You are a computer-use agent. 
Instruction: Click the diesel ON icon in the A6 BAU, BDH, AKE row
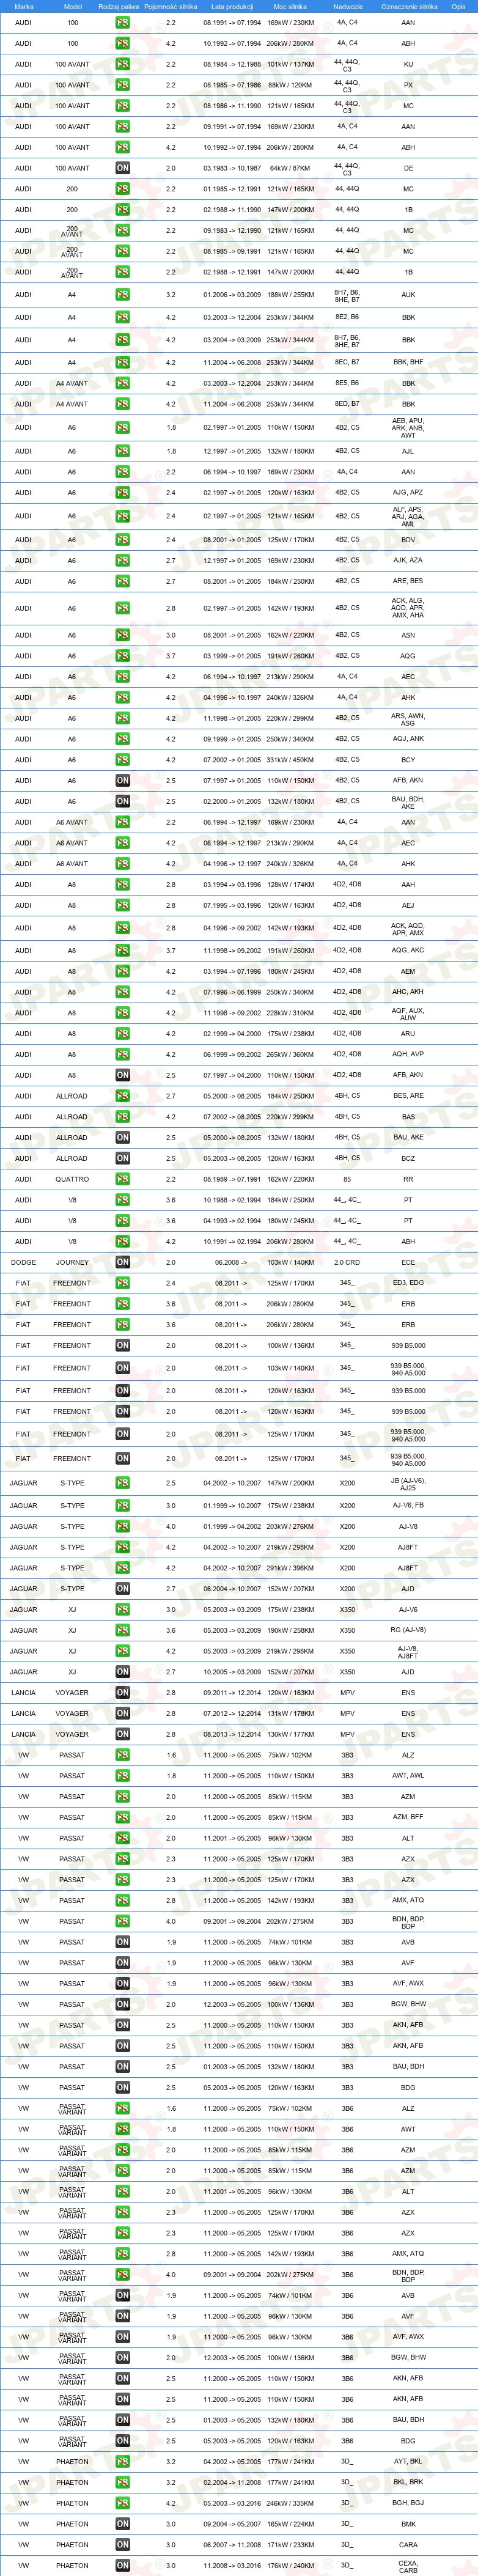point(122,801)
